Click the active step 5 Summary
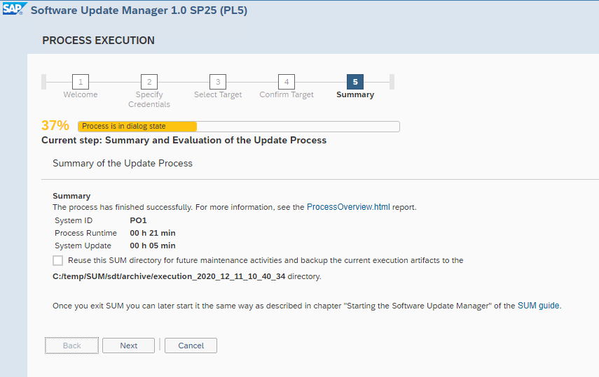The image size is (599, 377). click(x=354, y=82)
